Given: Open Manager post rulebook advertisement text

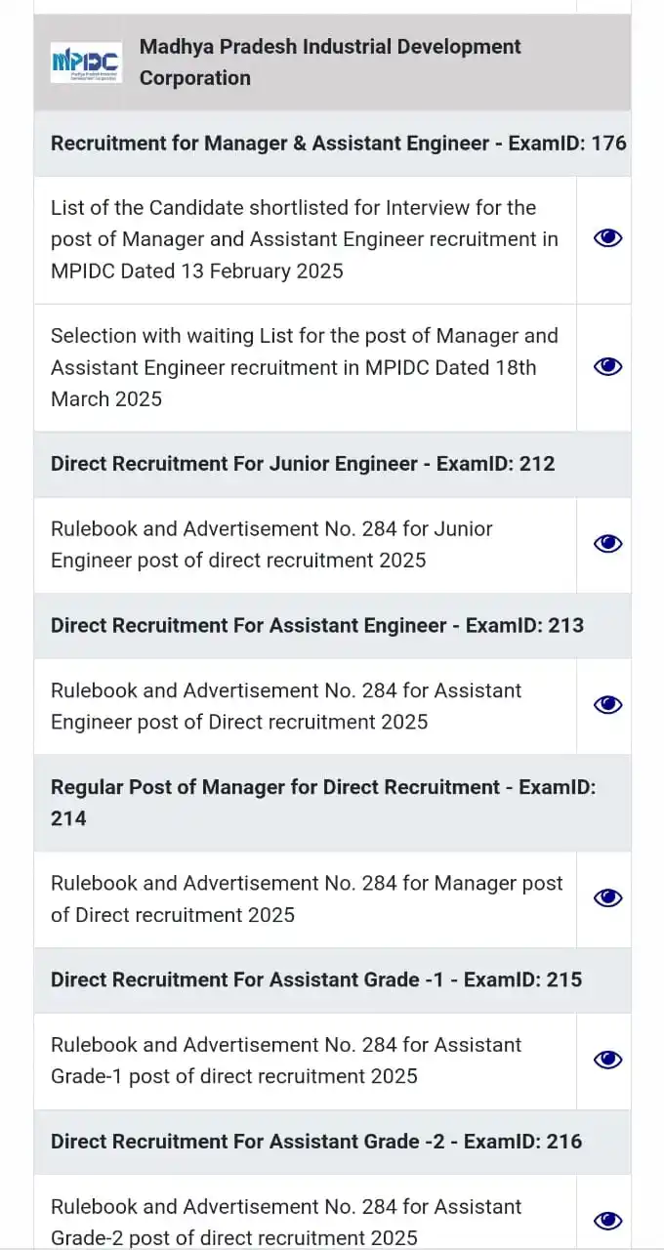Looking at the screenshot, I should pyautogui.click(x=306, y=898).
